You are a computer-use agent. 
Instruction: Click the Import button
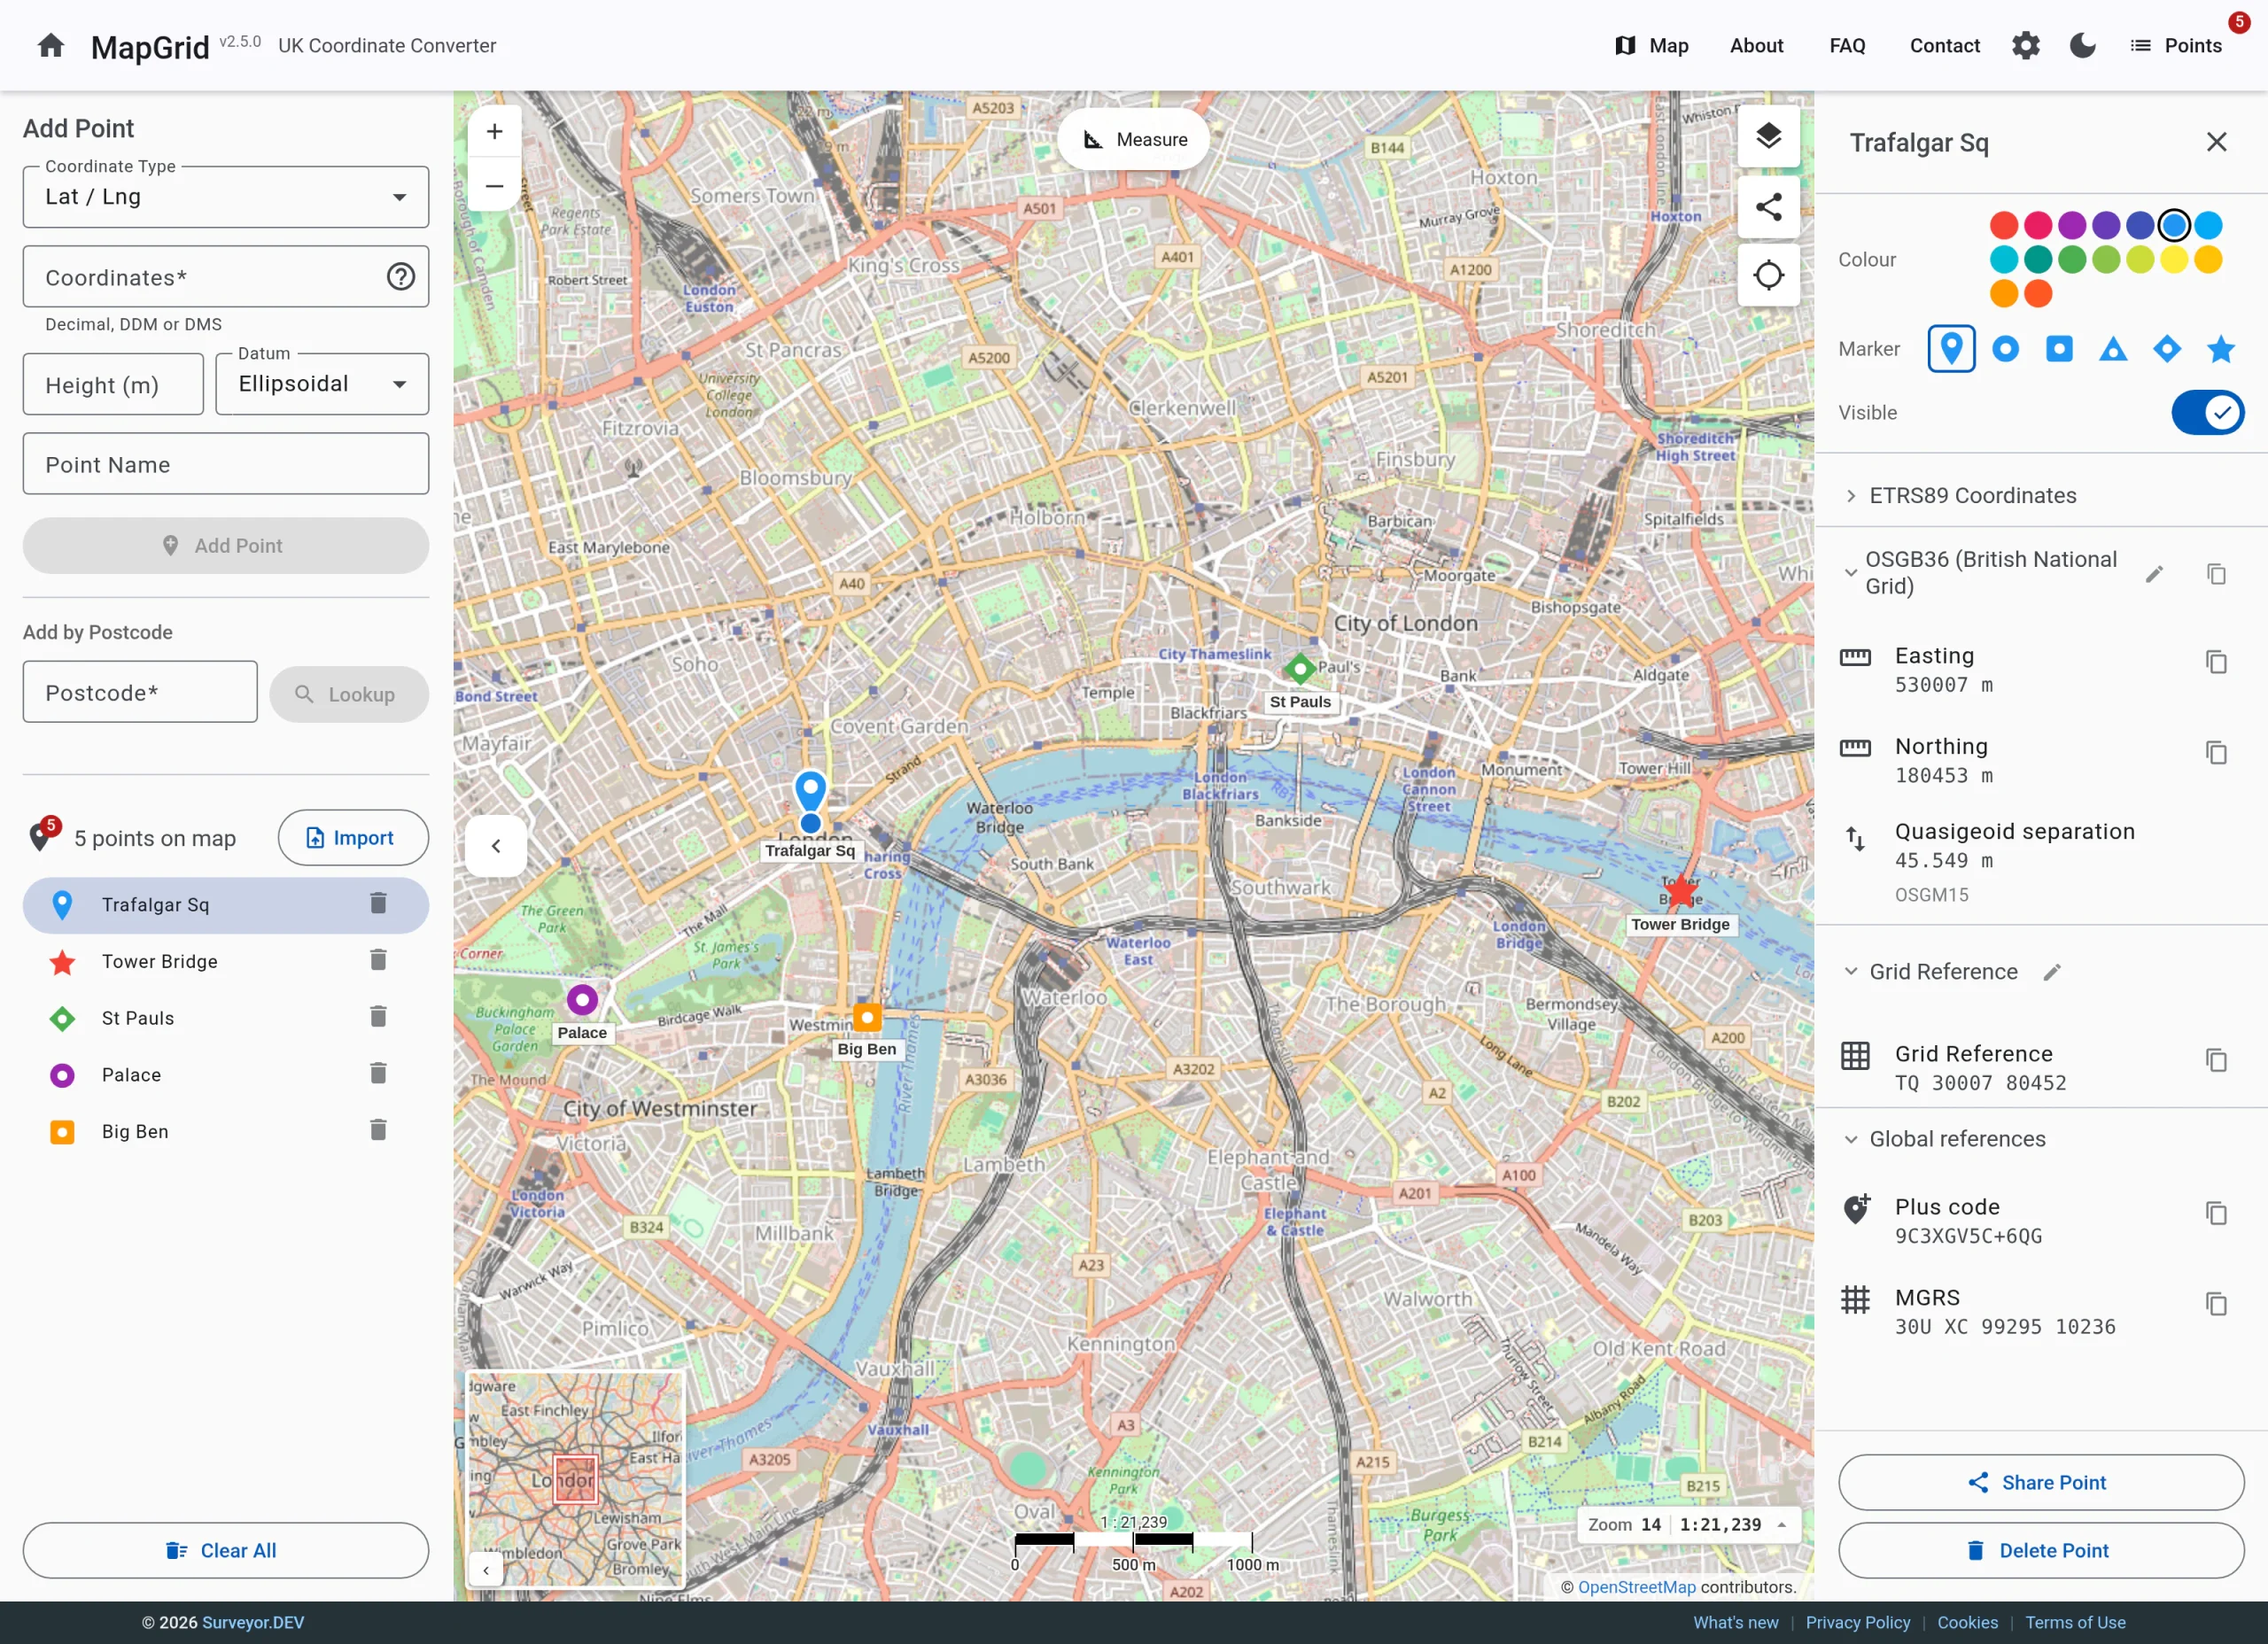[352, 838]
